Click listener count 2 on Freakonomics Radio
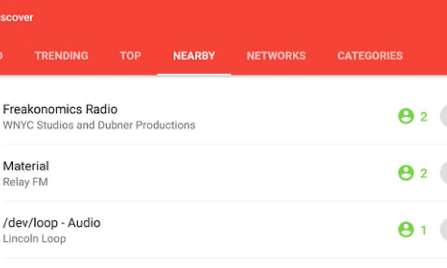Screen dimensions: 447x268 point(424,117)
